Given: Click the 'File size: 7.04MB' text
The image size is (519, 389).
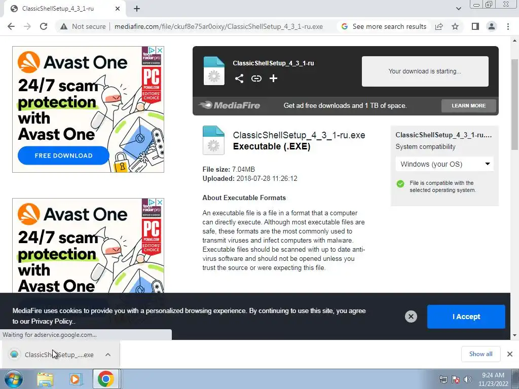Looking at the screenshot, I should coord(229,169).
